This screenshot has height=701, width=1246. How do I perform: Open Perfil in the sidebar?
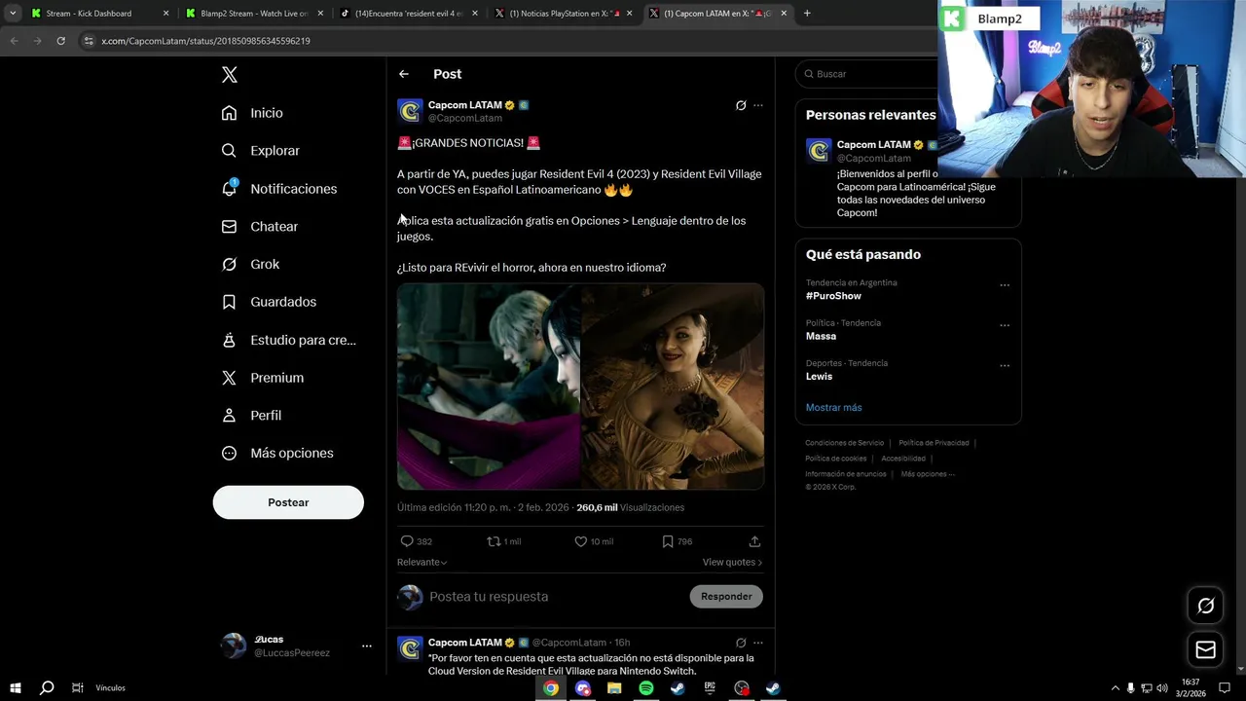point(251,415)
